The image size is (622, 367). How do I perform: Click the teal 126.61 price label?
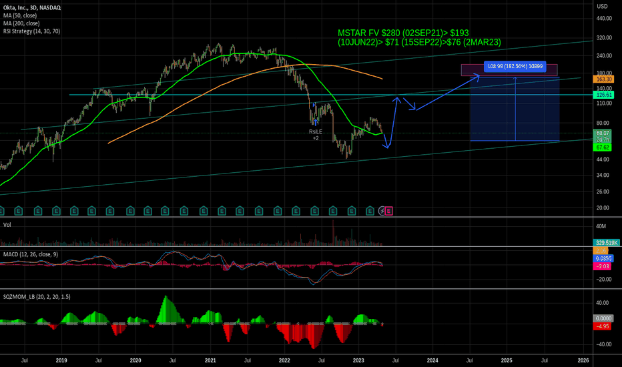tap(603, 95)
